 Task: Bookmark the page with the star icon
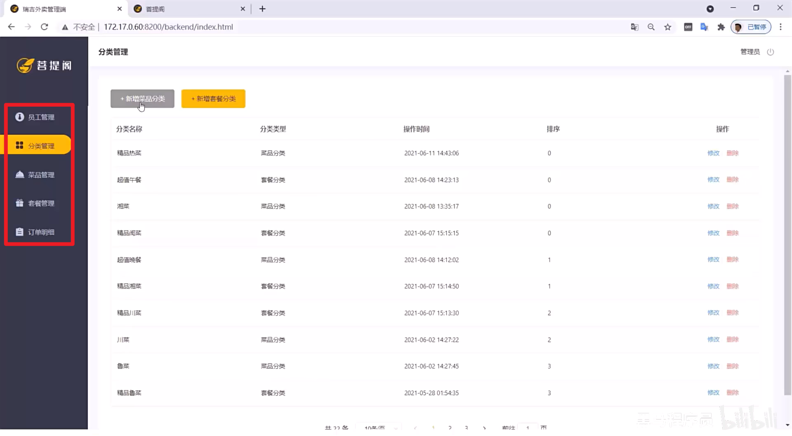coord(667,27)
